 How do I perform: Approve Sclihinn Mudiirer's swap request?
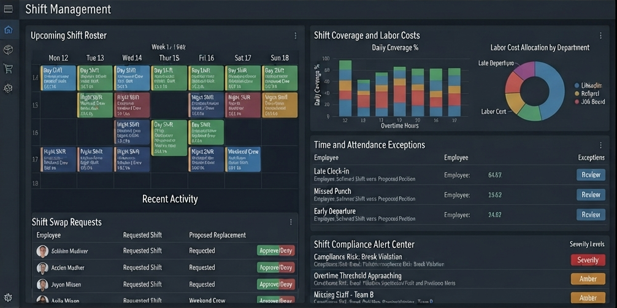[269, 251]
